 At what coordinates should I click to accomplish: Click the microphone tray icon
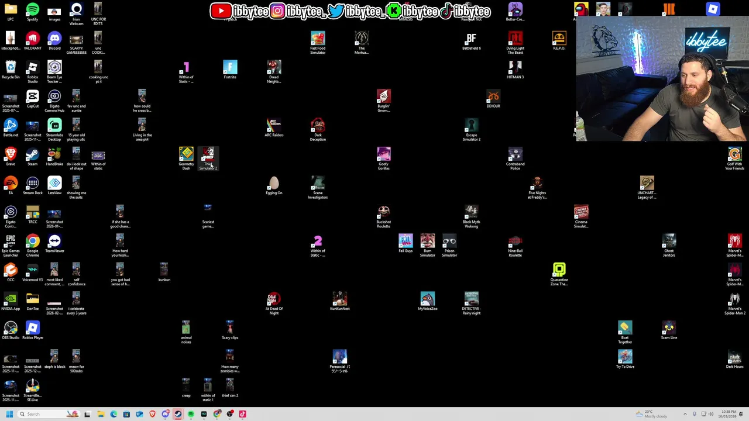pyautogui.click(x=695, y=414)
